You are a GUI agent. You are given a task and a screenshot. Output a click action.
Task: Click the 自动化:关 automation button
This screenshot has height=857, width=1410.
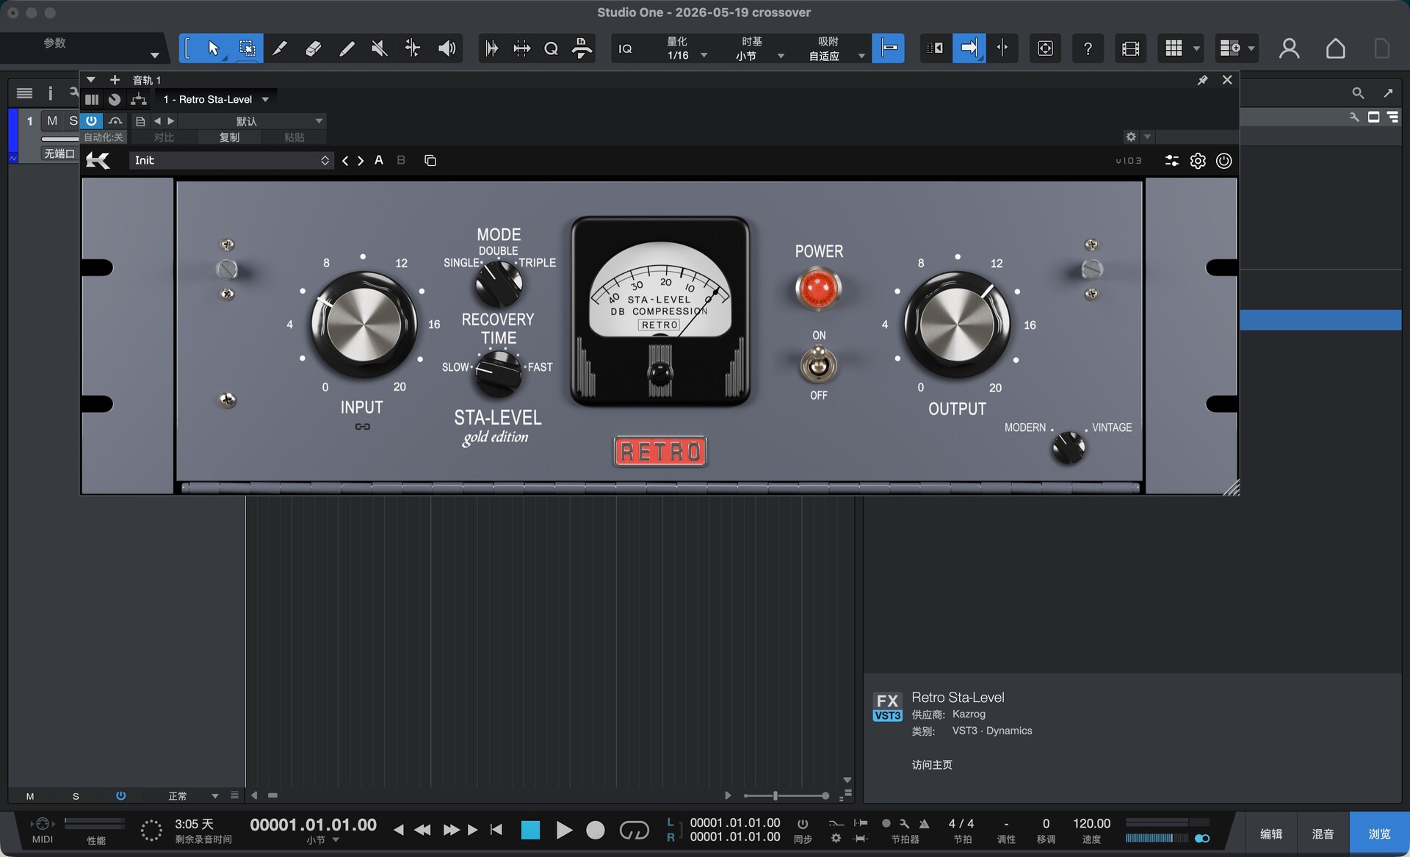[104, 137]
